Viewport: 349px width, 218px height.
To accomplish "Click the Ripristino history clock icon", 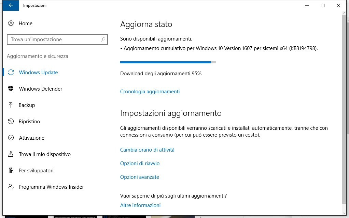I will tap(11, 122).
